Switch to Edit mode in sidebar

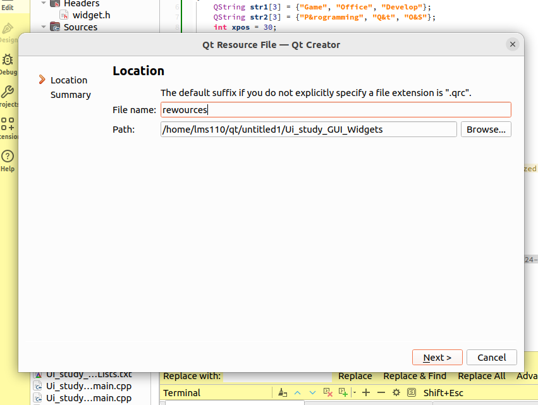8,7
